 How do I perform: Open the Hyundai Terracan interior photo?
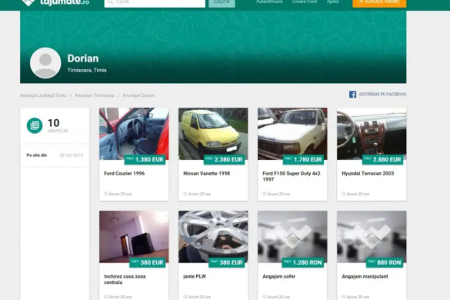coord(372,134)
